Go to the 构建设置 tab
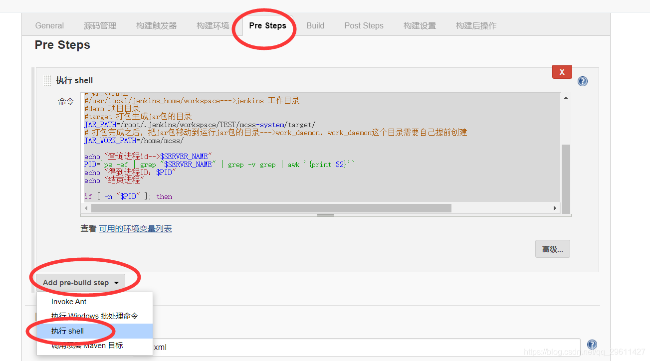The width and height of the screenshot is (650, 361). click(420, 25)
